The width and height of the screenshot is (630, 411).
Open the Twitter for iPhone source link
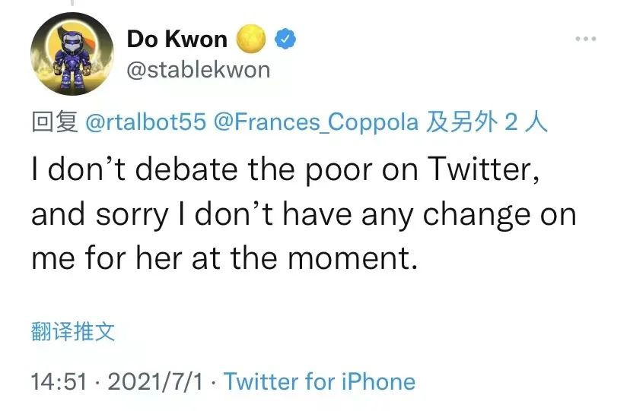point(320,381)
